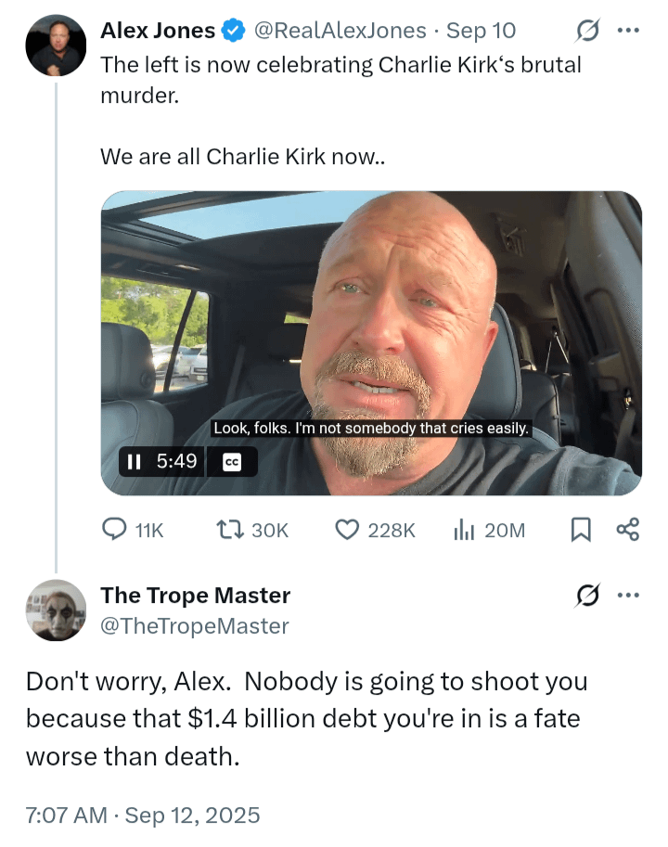Pause the video playback

134,462
